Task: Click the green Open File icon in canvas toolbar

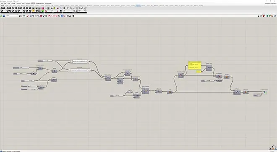Action: coord(1,16)
